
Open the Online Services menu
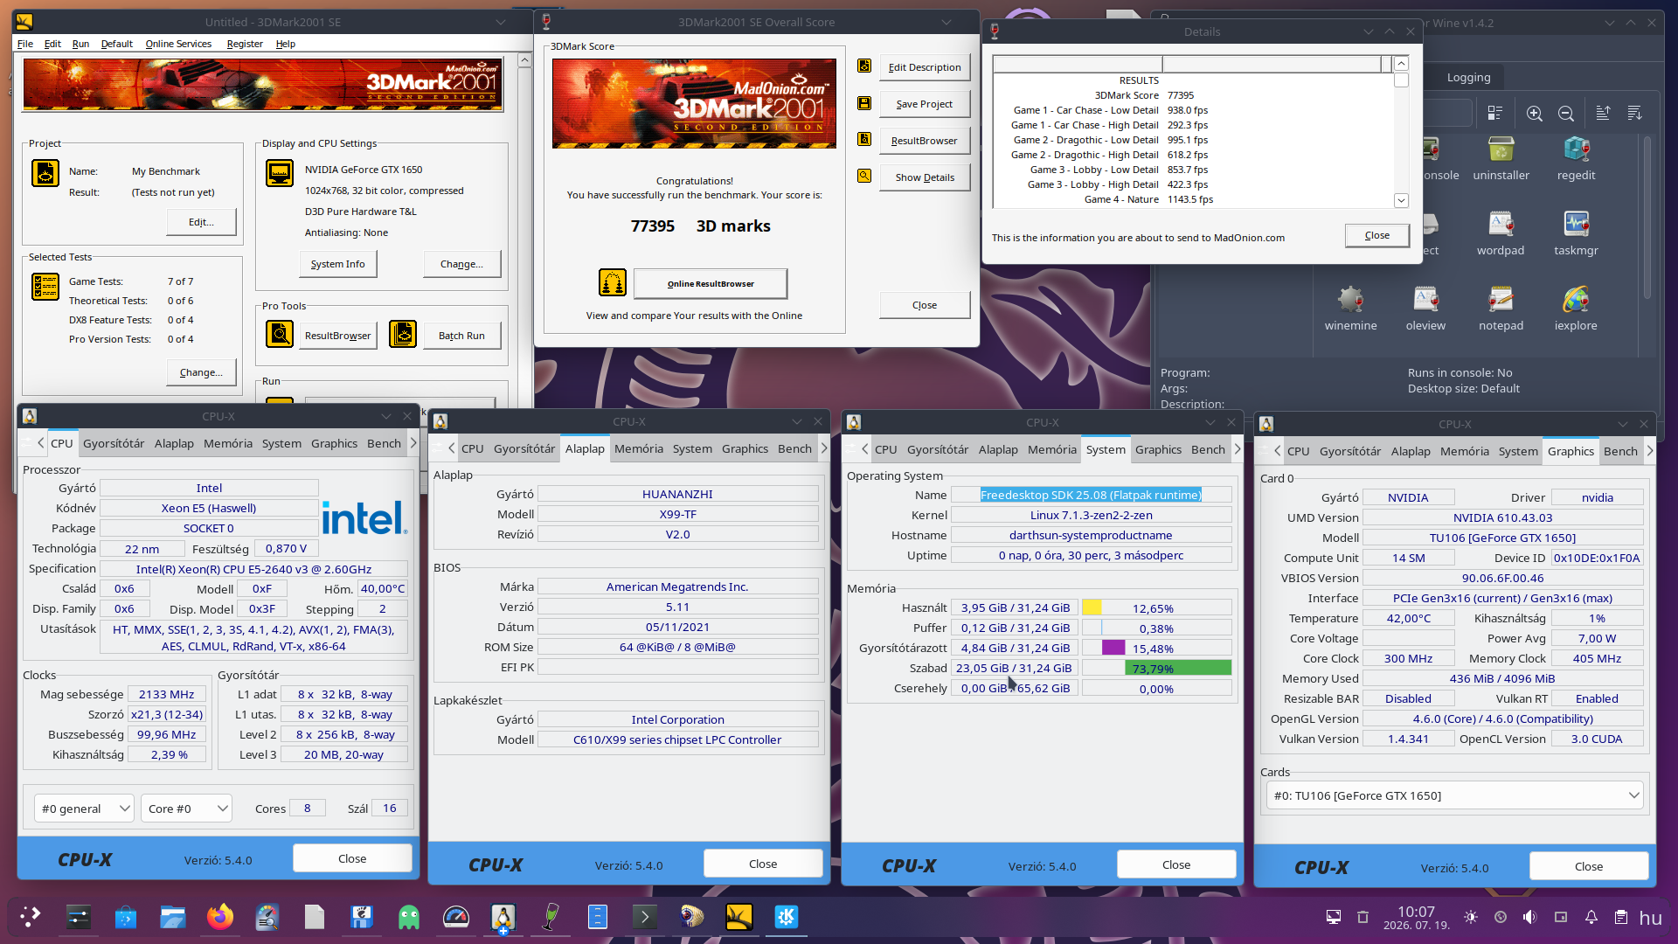coord(178,44)
